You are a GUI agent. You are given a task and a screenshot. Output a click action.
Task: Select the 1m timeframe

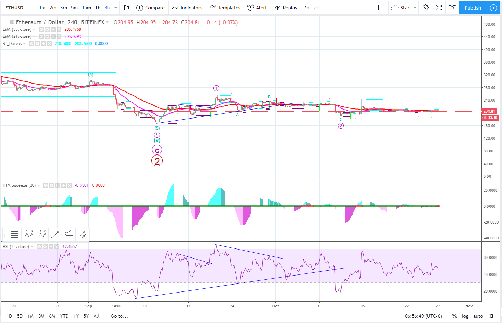42,8
